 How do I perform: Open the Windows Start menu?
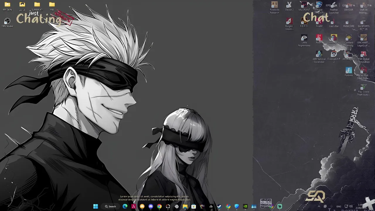pyautogui.click(x=96, y=206)
